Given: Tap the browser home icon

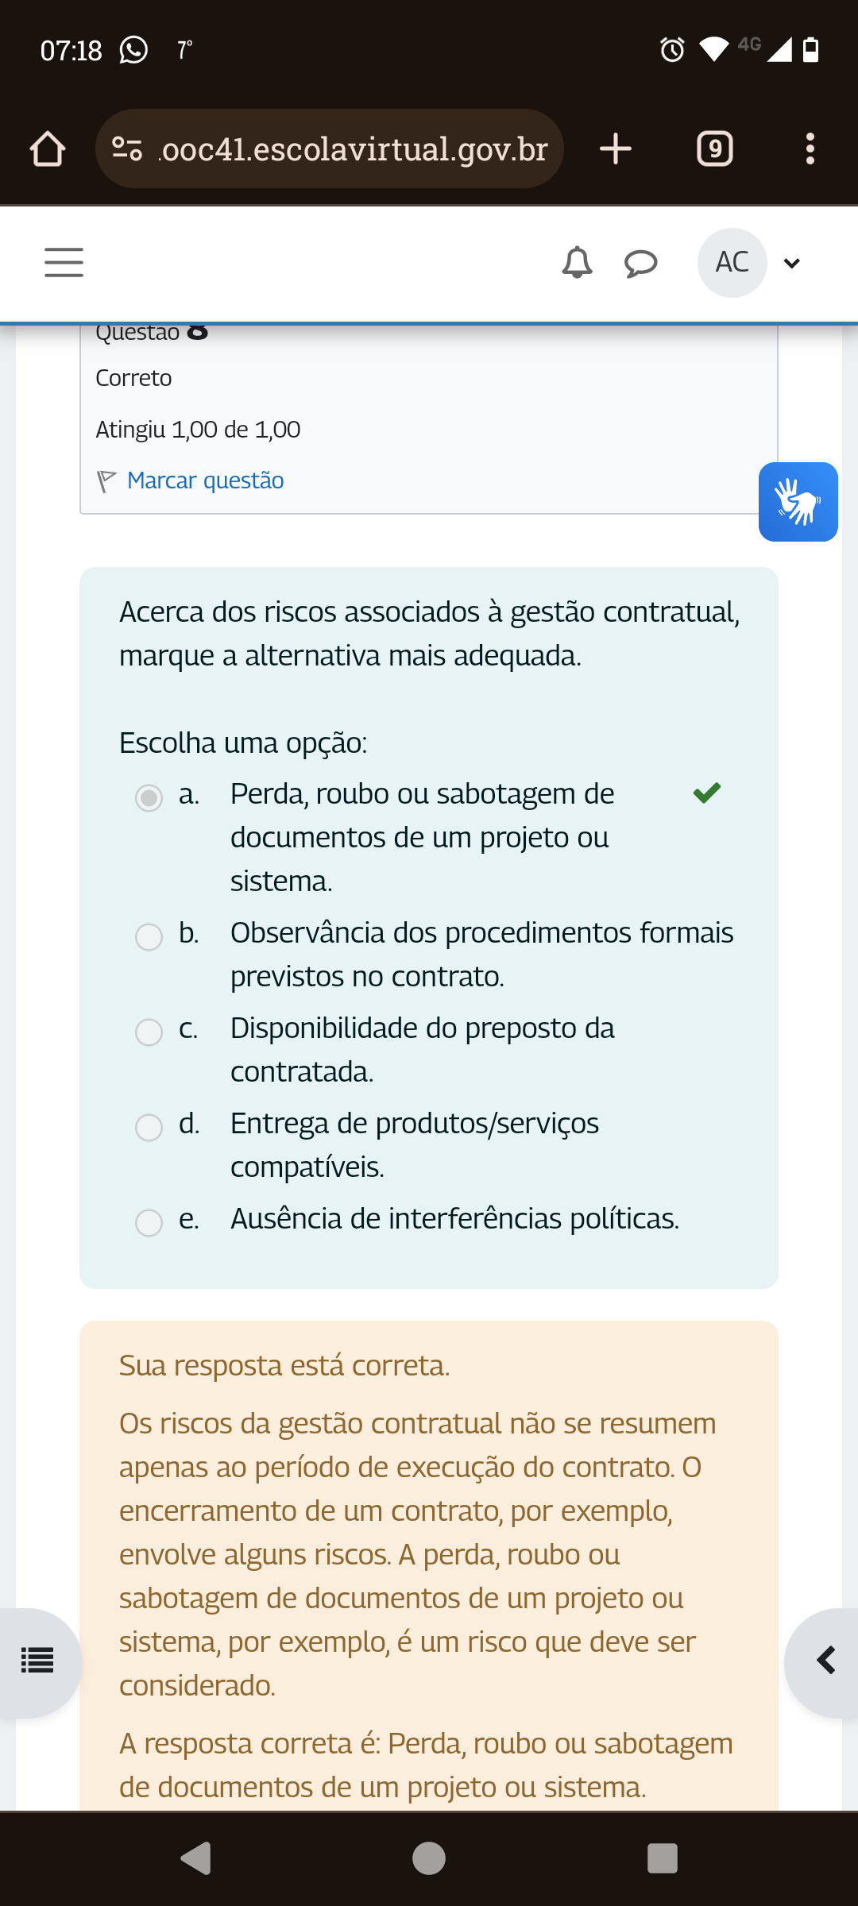Looking at the screenshot, I should point(48,149).
